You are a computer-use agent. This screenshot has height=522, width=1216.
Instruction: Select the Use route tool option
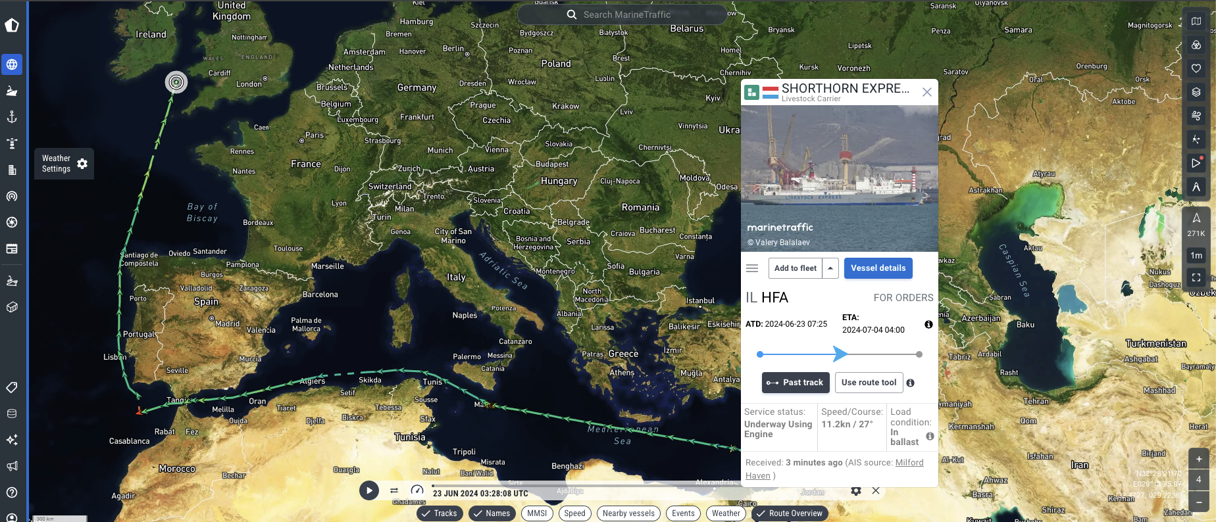[x=869, y=383]
